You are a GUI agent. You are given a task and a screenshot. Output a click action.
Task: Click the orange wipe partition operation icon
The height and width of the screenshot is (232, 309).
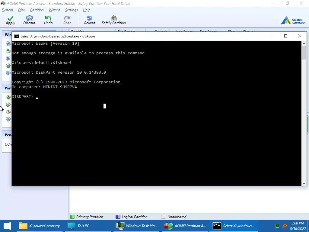coord(8,112)
